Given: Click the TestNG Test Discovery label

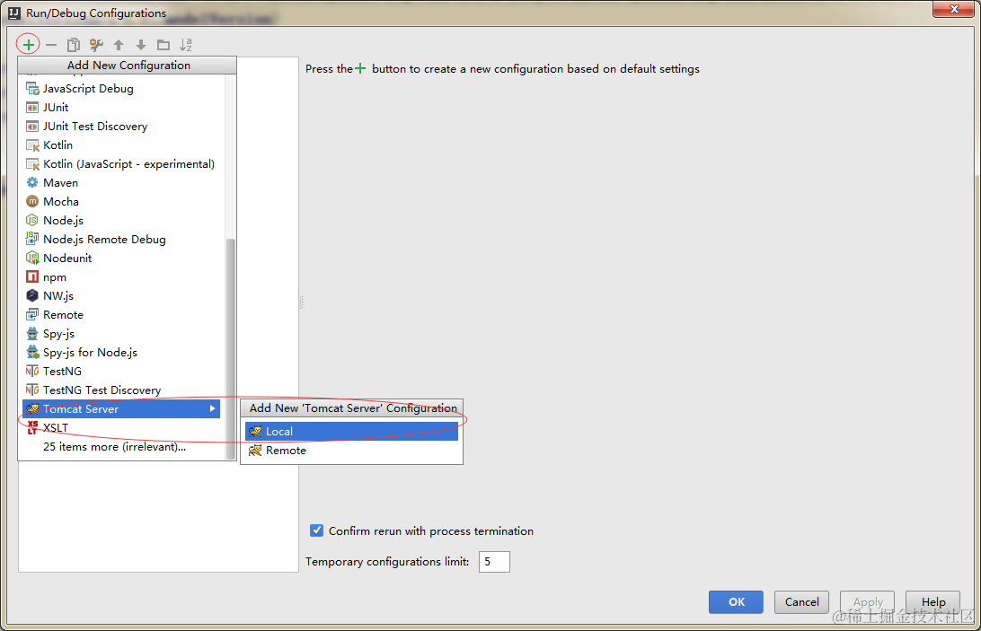Looking at the screenshot, I should click(102, 390).
